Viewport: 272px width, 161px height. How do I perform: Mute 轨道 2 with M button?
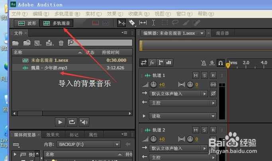point(196,130)
